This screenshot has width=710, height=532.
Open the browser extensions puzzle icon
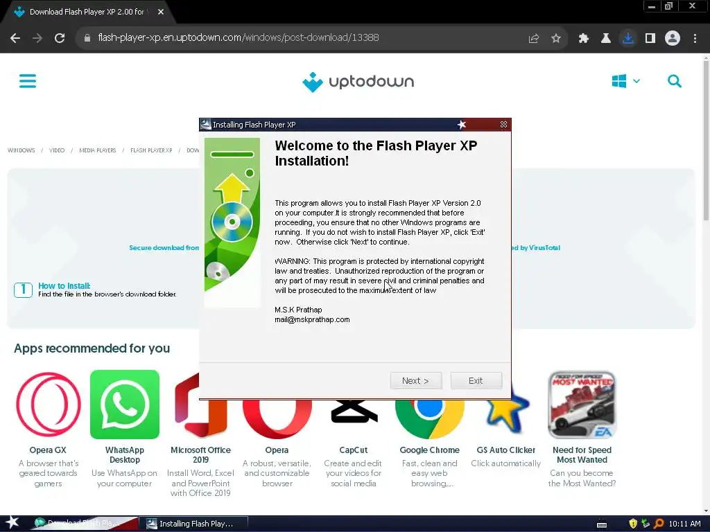[x=584, y=39]
